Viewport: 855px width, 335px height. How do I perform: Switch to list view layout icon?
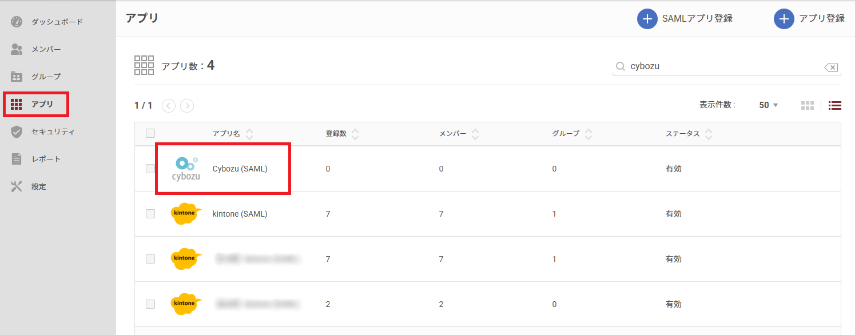(835, 105)
